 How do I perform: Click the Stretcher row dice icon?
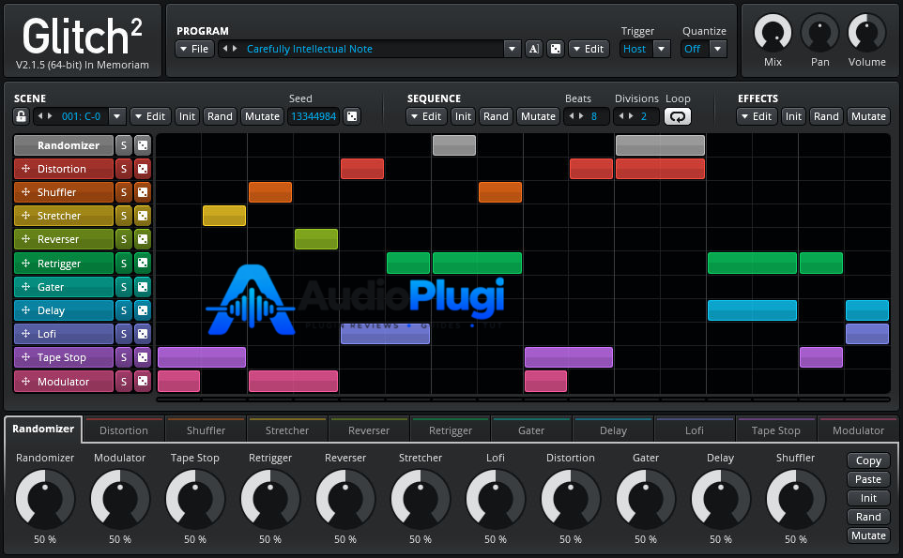(x=143, y=216)
